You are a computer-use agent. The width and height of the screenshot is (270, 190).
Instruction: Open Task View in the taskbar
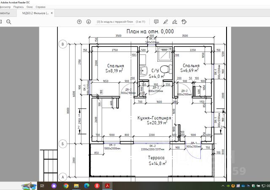click(42, 186)
